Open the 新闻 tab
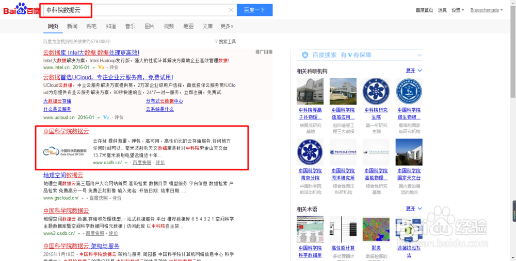Viewport: 516px width, 261px height. coord(72,26)
